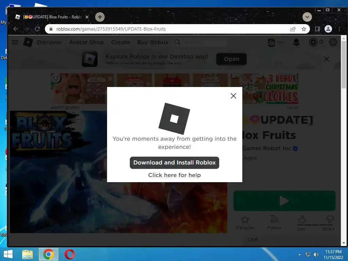
Task: Open a new browser tab
Action: (x=100, y=17)
